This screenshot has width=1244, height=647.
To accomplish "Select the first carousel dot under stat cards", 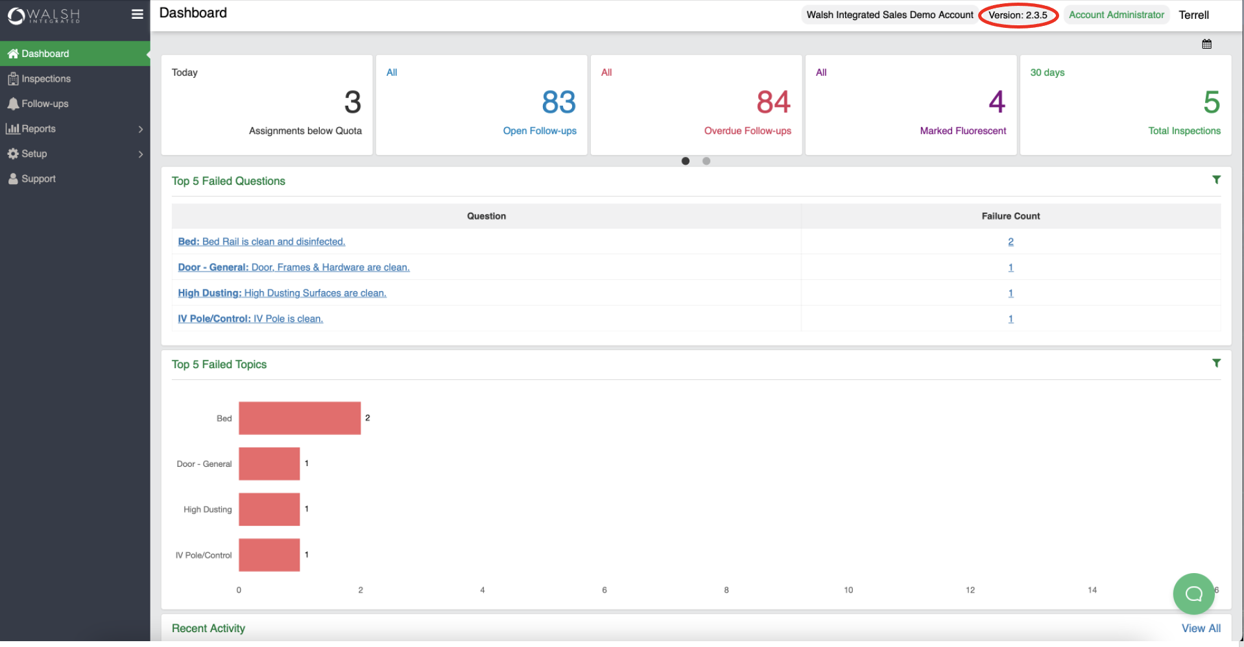I will pyautogui.click(x=685, y=161).
